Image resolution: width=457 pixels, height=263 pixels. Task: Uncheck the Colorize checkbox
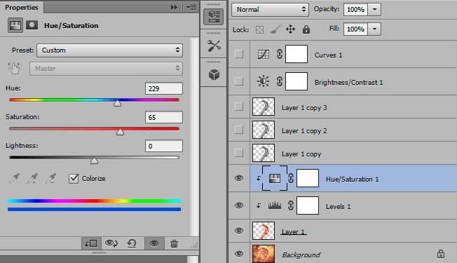coord(74,178)
